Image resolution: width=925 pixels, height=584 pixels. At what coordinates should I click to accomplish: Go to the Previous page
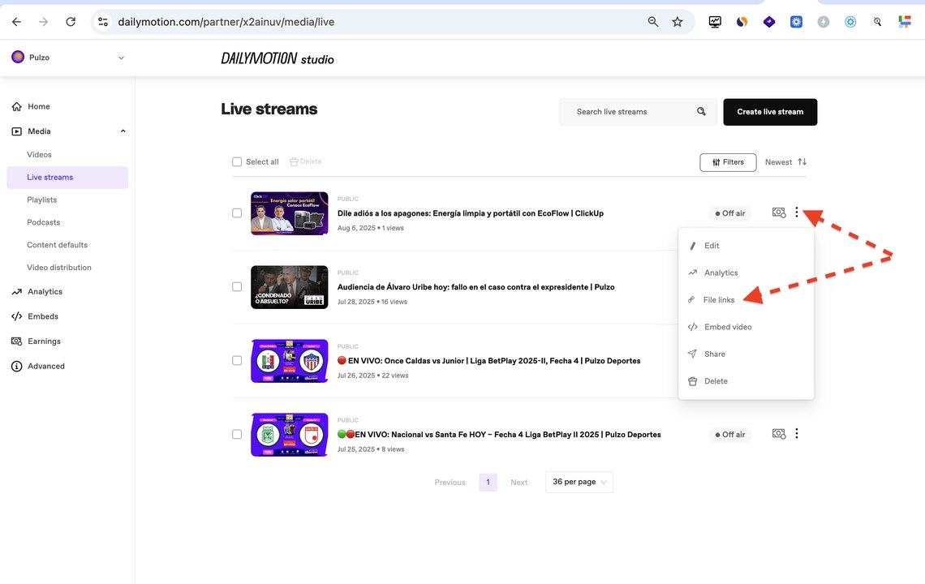point(450,483)
